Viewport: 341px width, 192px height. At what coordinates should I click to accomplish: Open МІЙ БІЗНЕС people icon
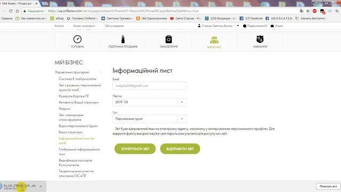(x=214, y=40)
